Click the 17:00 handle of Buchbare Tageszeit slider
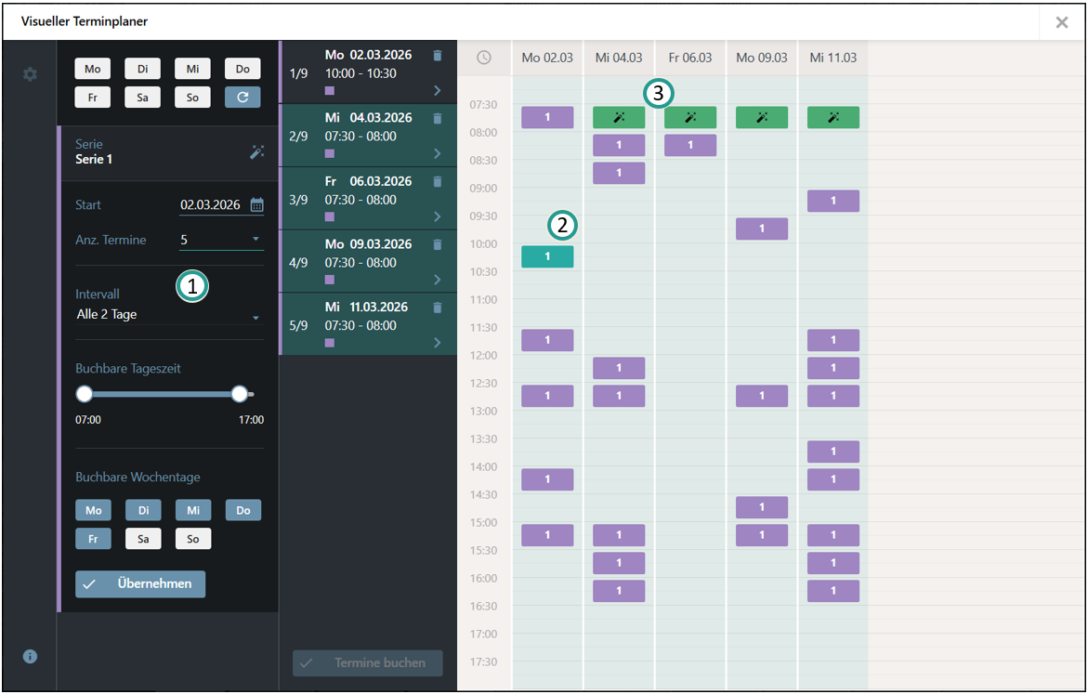1088x694 pixels. pyautogui.click(x=240, y=394)
